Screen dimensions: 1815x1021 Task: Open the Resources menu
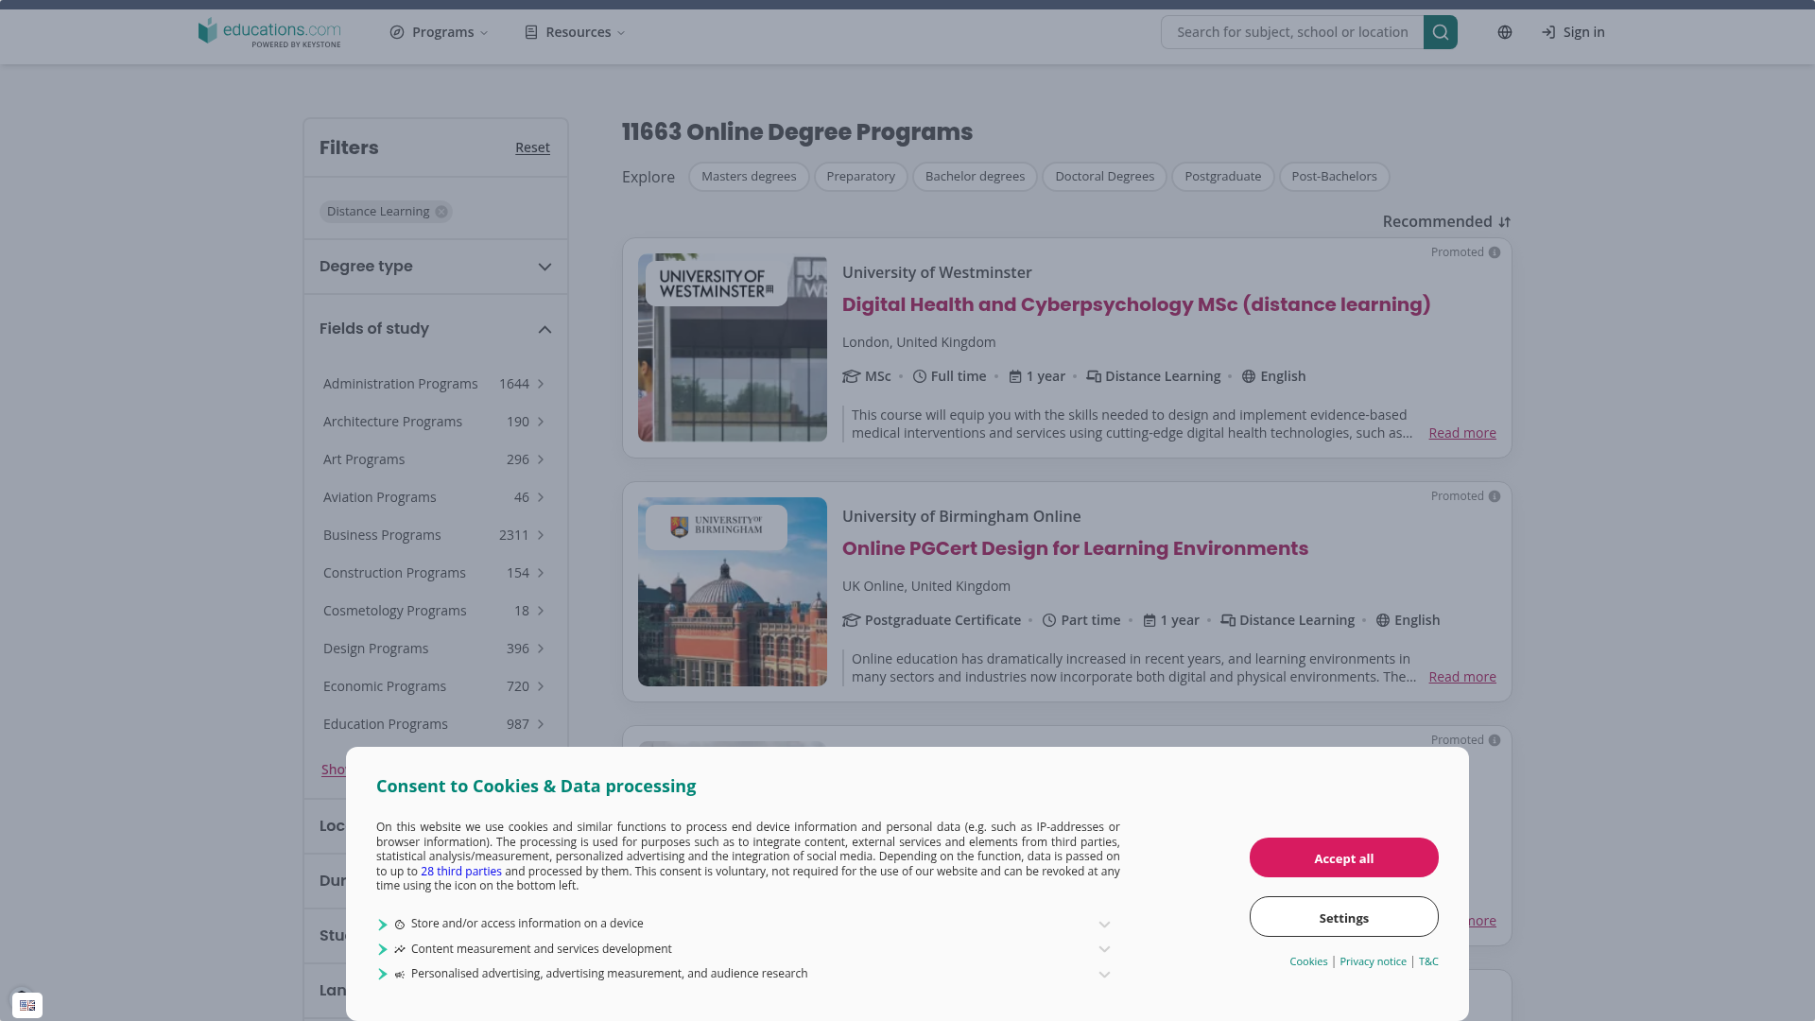pos(575,32)
